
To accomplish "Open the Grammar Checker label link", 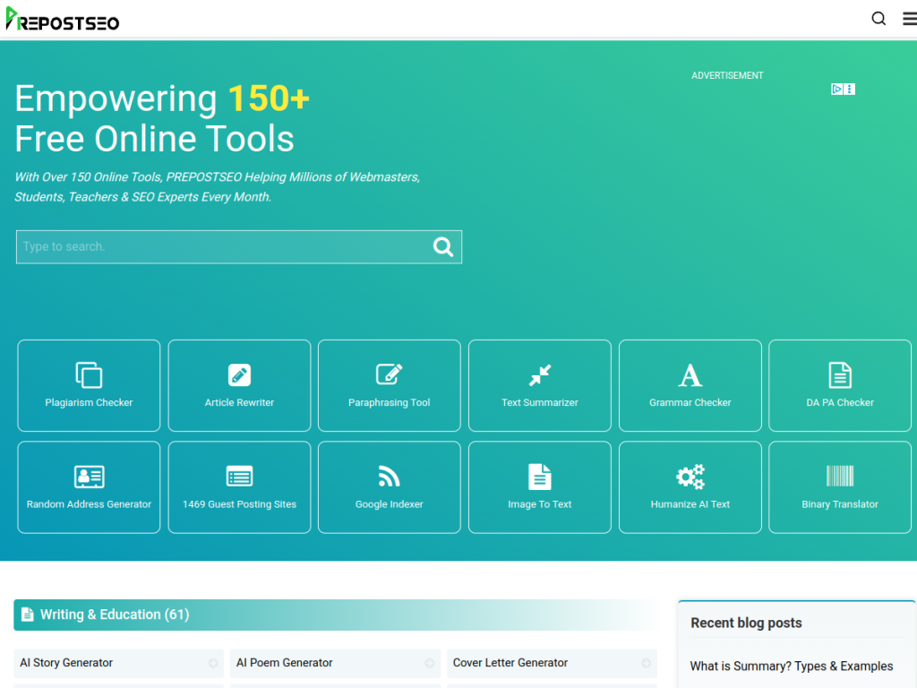I will point(690,402).
